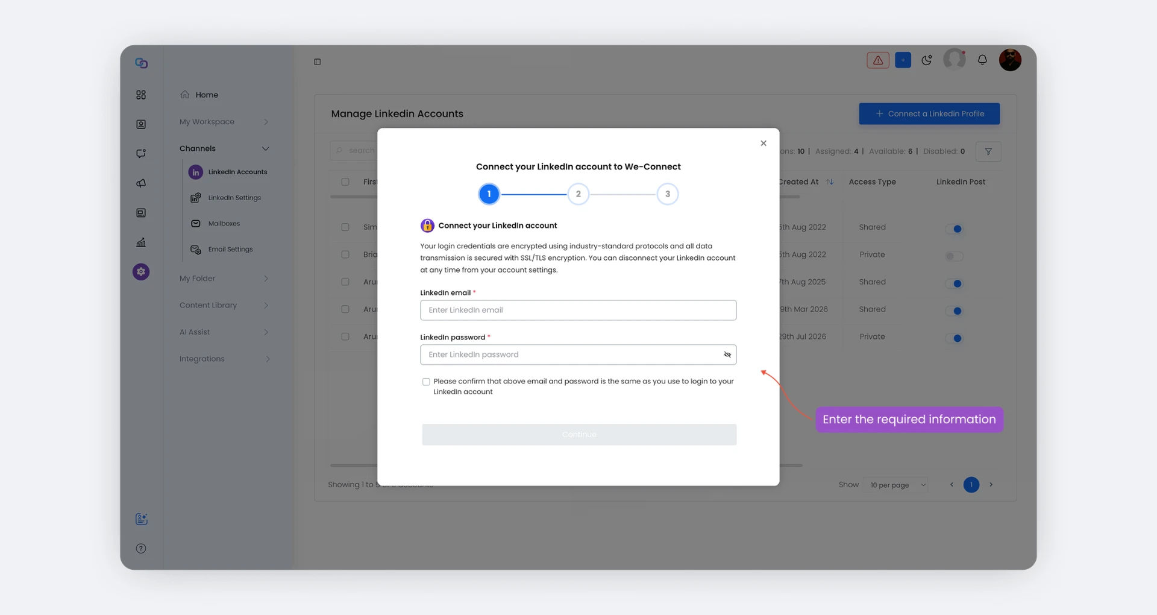Click the add-contact icon near the rail bottom
This screenshot has height=615, width=1157.
point(142,519)
